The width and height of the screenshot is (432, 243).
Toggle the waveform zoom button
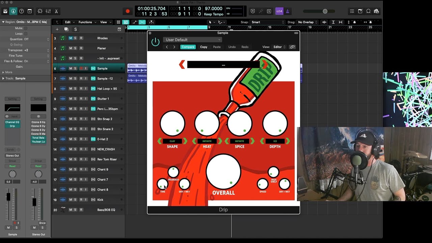[x=324, y=22]
